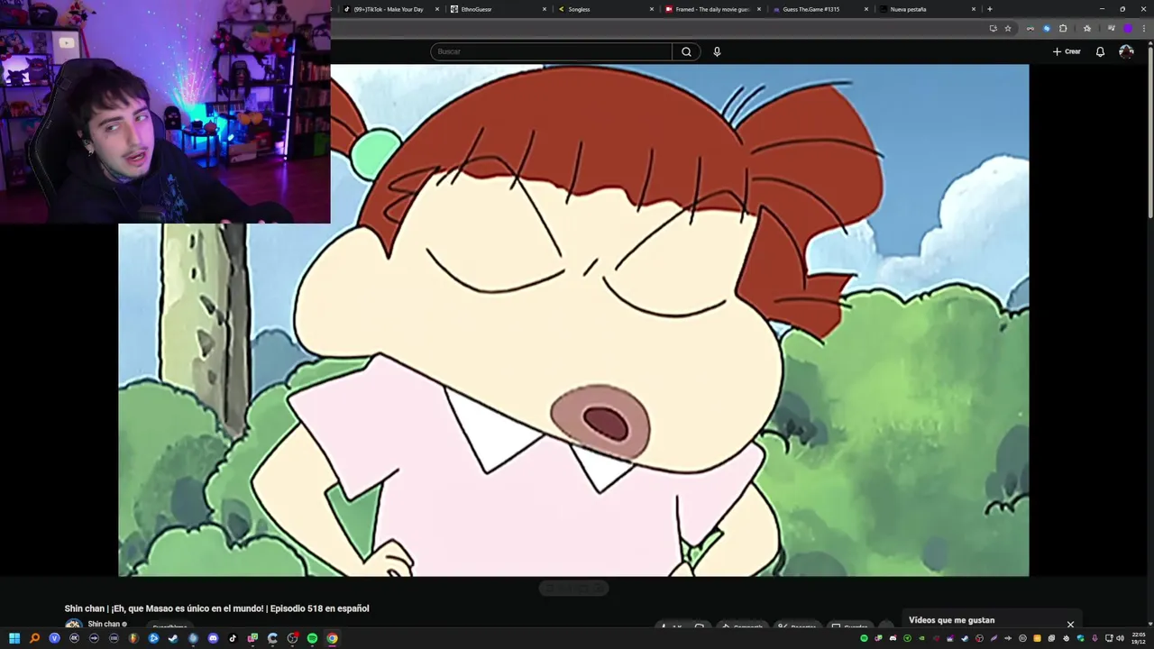Click the Vídeos que me gustan popup text
Image resolution: width=1154 pixels, height=649 pixels.
[x=951, y=620]
